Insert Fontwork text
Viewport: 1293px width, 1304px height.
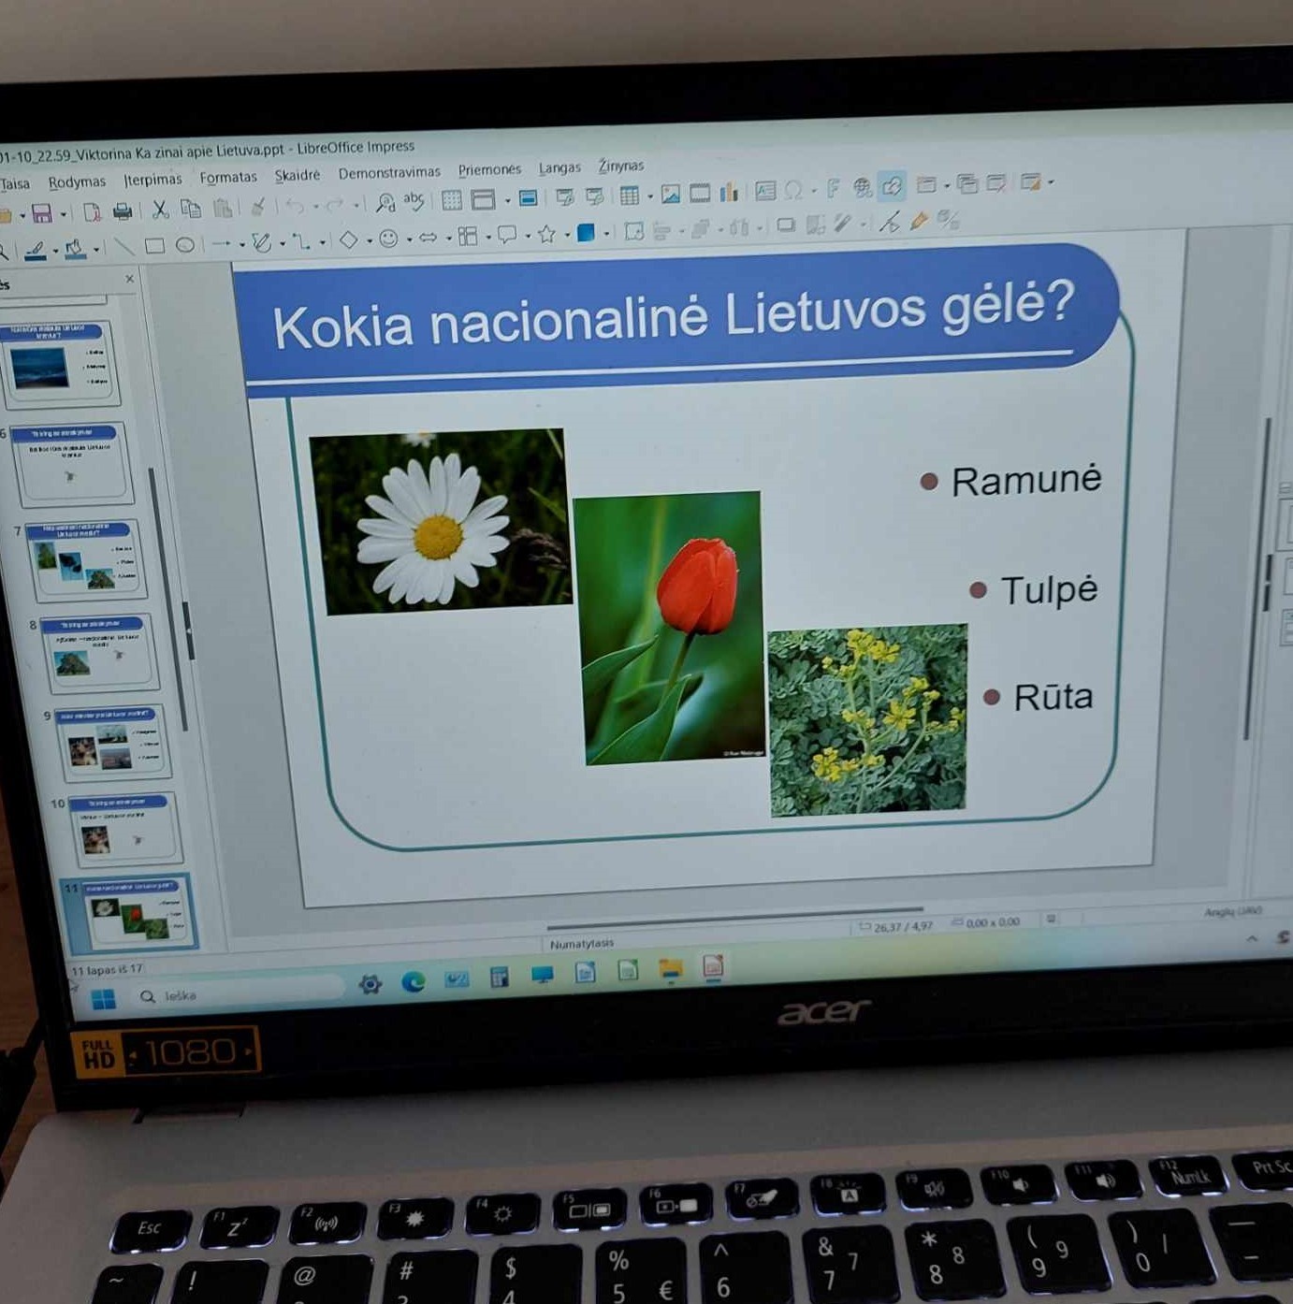coord(834,188)
